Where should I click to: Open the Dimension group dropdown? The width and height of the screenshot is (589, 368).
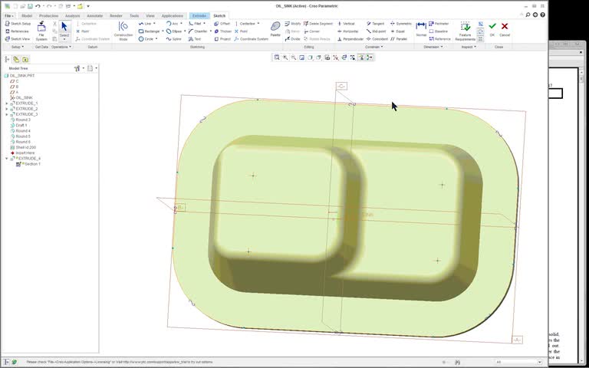433,47
